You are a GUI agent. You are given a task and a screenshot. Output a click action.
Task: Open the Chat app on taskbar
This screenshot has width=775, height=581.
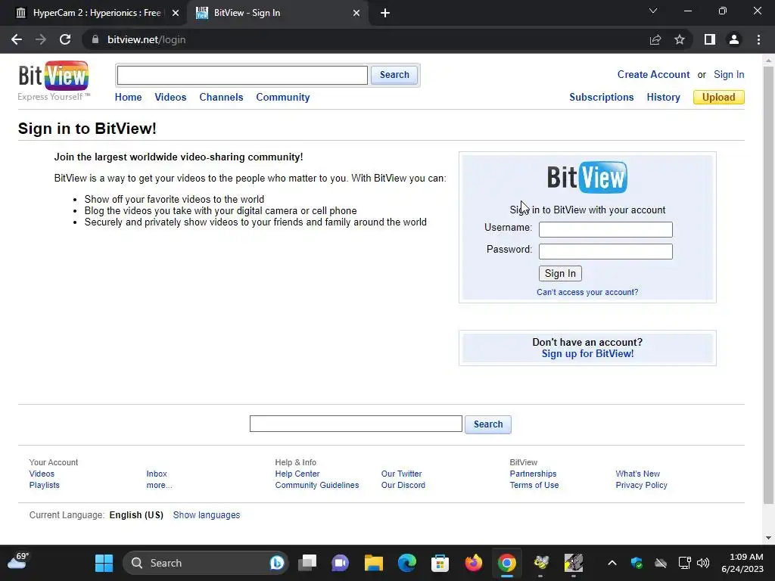[x=340, y=563]
